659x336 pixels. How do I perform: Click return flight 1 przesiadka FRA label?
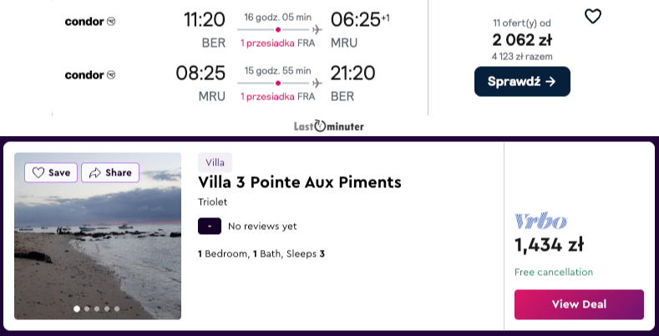[278, 97]
